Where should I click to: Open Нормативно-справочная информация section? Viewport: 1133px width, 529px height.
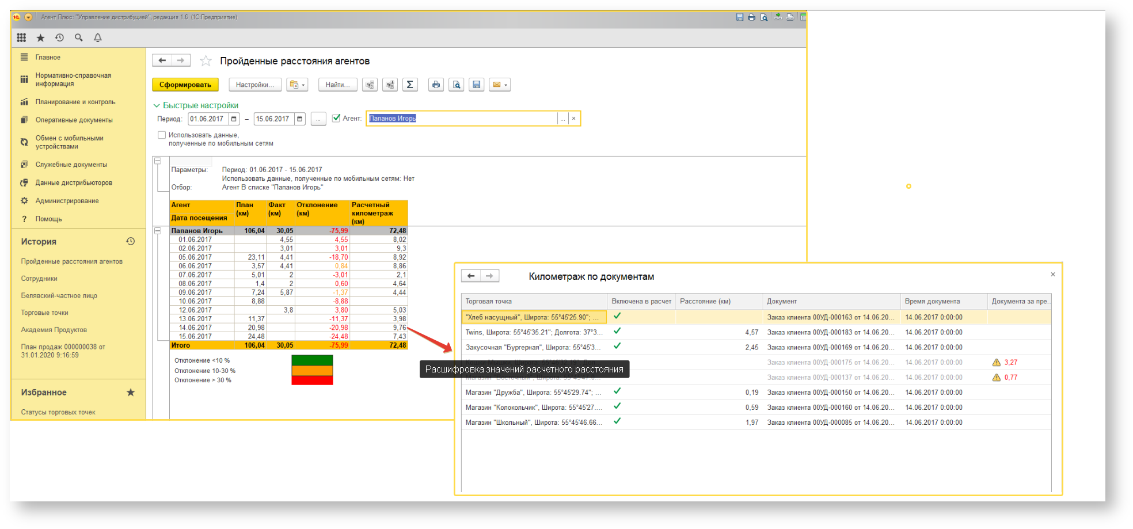(x=73, y=79)
